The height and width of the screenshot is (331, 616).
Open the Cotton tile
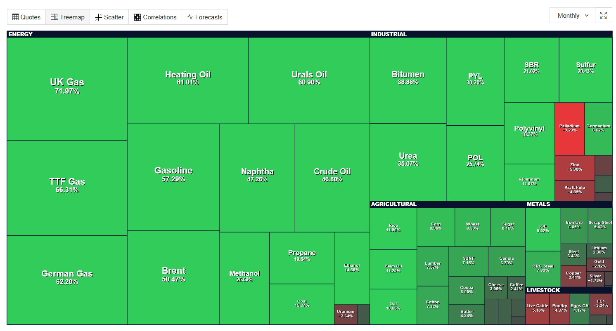433,305
